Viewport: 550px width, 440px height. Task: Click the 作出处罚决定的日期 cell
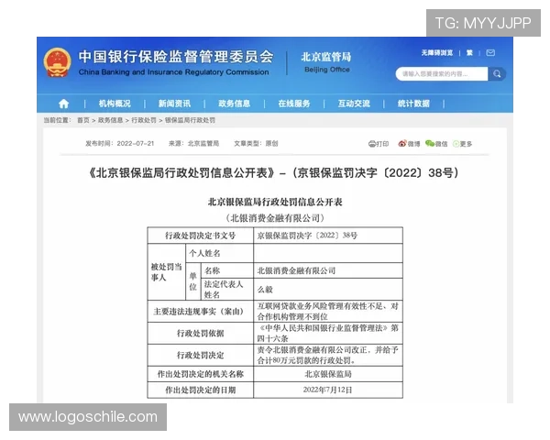pos(200,390)
